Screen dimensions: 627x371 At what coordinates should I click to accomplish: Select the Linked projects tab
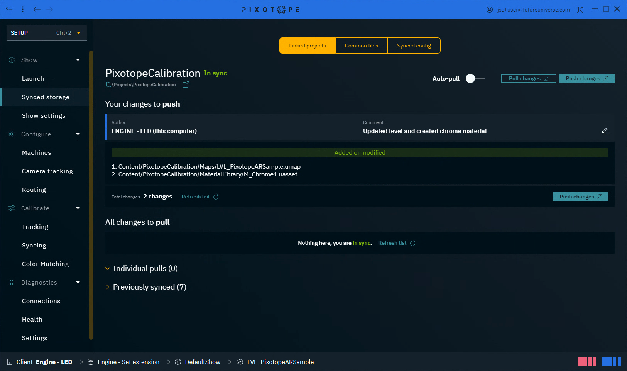pyautogui.click(x=308, y=46)
